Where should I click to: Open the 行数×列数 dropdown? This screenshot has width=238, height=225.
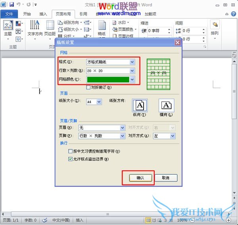tap(132, 71)
